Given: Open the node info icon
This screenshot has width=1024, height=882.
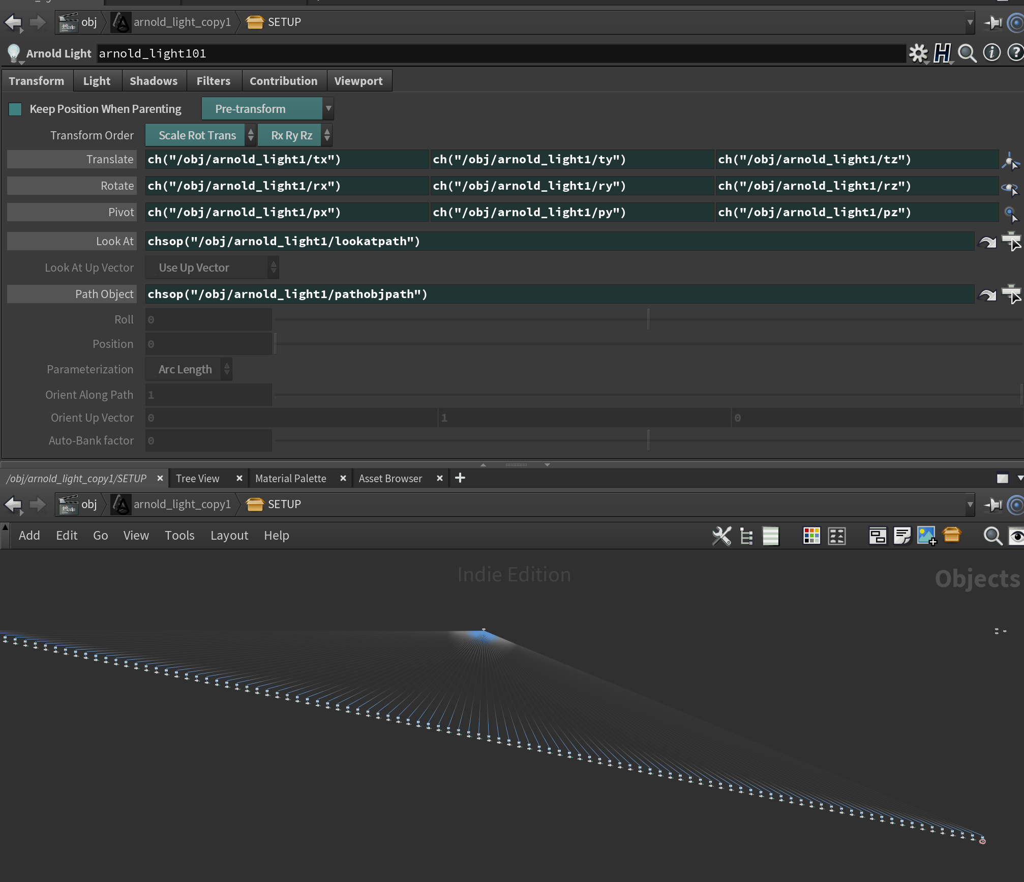Looking at the screenshot, I should (x=991, y=53).
